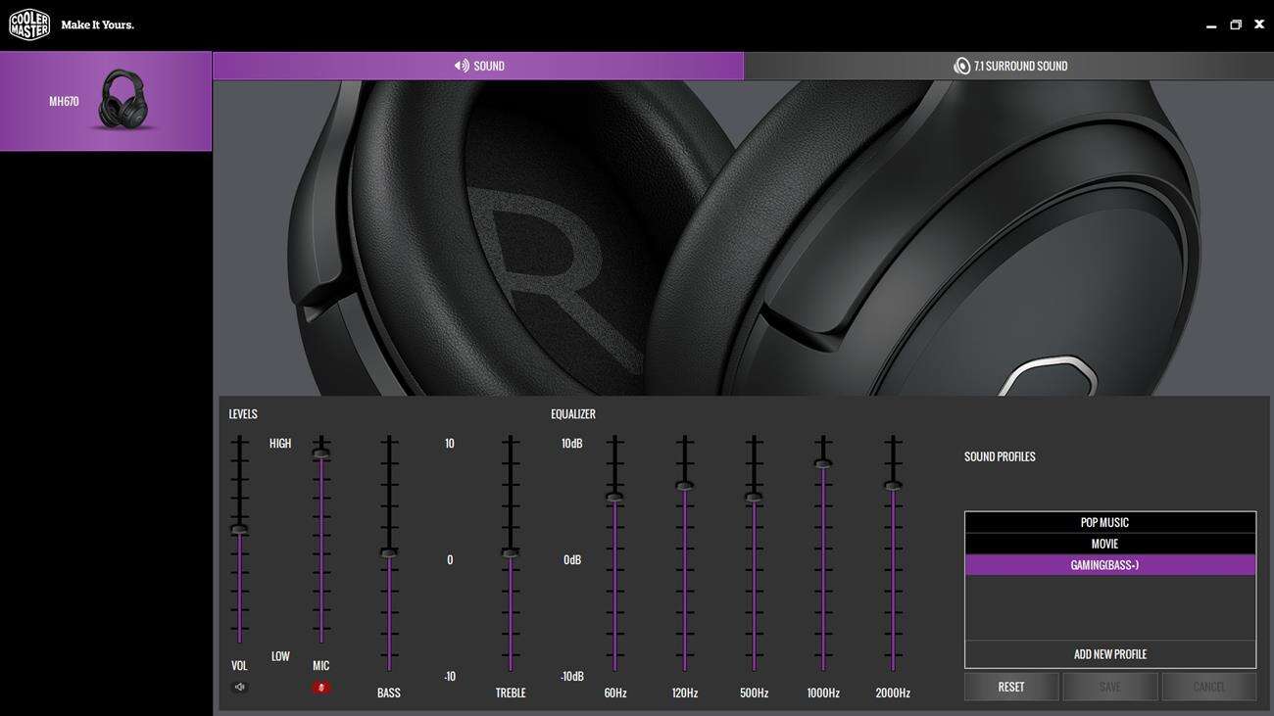The height and width of the screenshot is (716, 1274).
Task: Select the Pop Music sound profile
Action: (x=1109, y=522)
